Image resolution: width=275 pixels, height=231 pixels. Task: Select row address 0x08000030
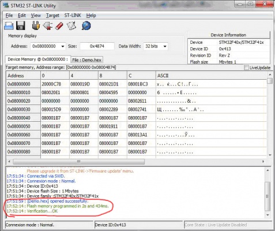[x=24, y=110]
